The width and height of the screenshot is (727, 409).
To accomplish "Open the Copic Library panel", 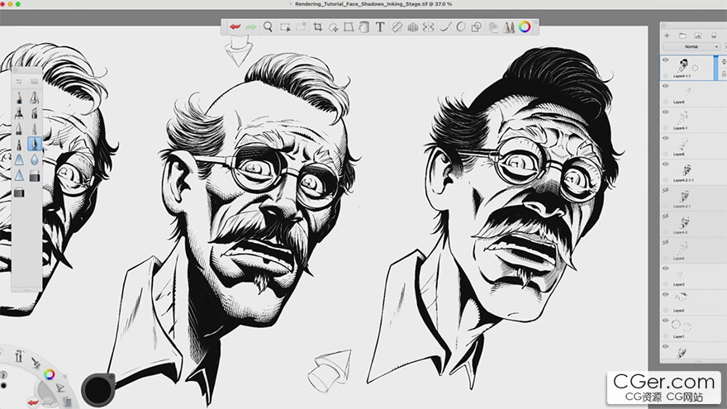I will (x=493, y=27).
